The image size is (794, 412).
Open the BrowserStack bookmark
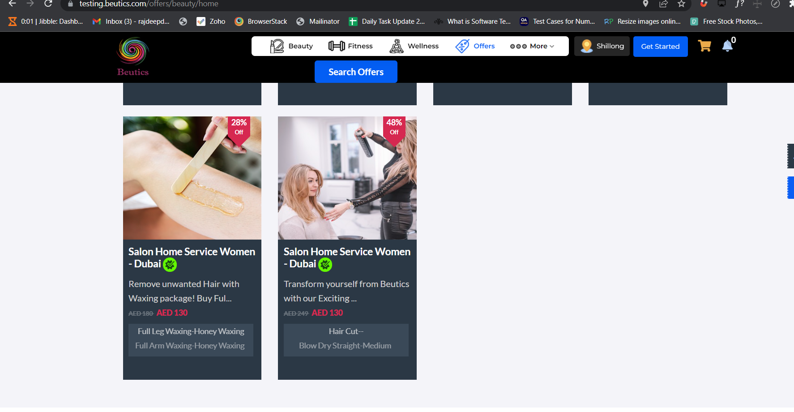pos(261,21)
